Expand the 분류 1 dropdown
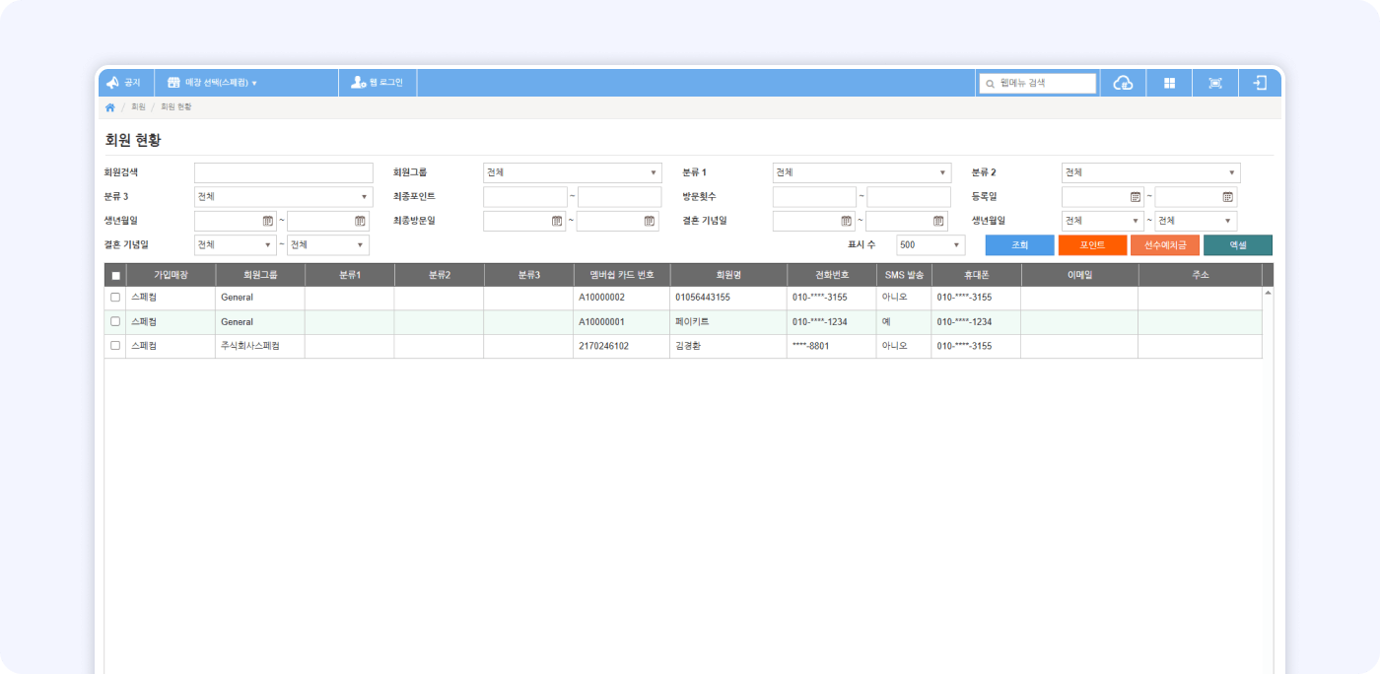1380x674 pixels. tap(861, 172)
